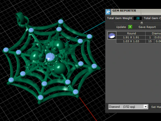The width and height of the screenshot is (161, 121).
Task: Click the material dropdown arrow
Action: tap(146, 107)
